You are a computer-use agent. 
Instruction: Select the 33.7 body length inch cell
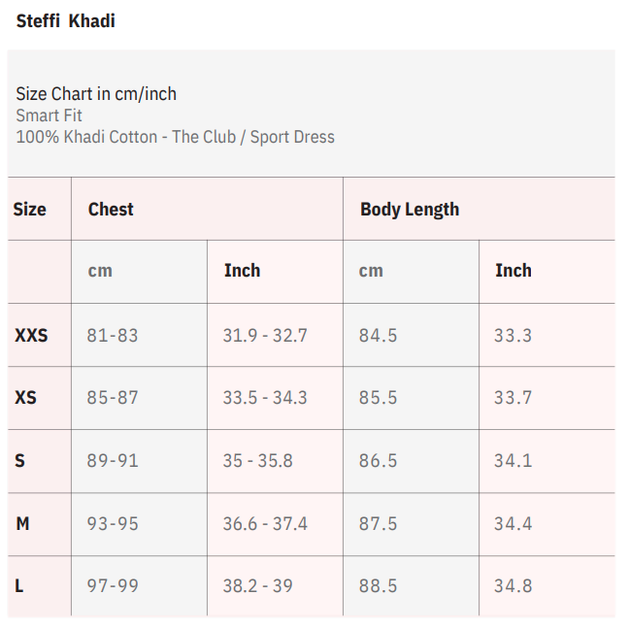[x=513, y=398]
